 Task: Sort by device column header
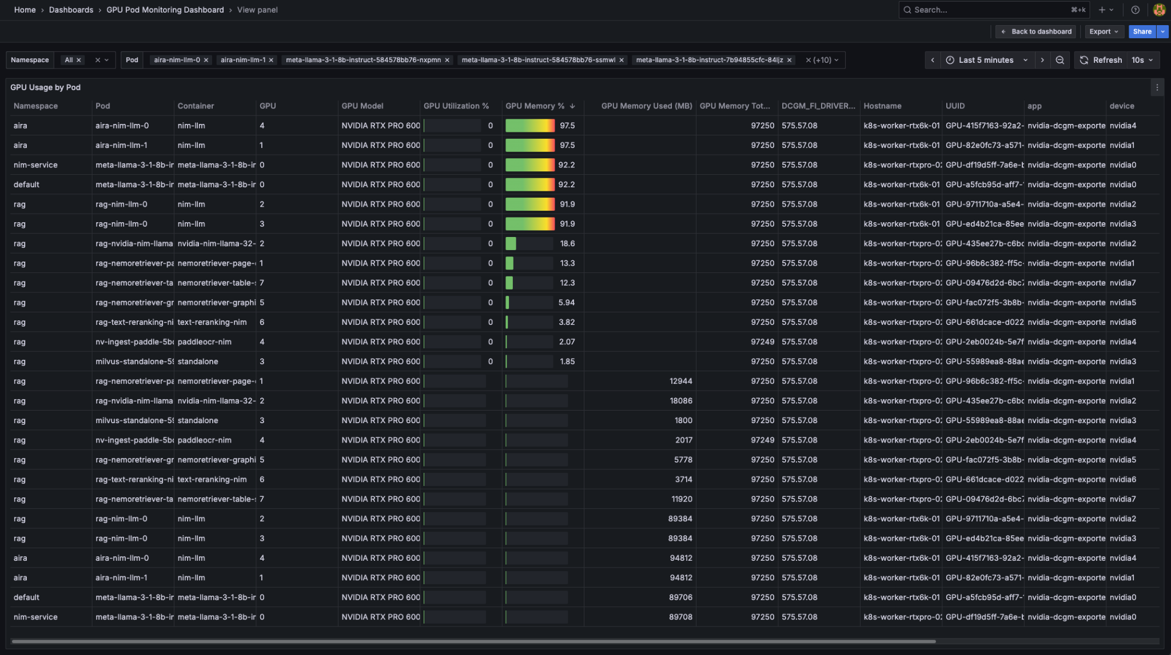pos(1121,106)
